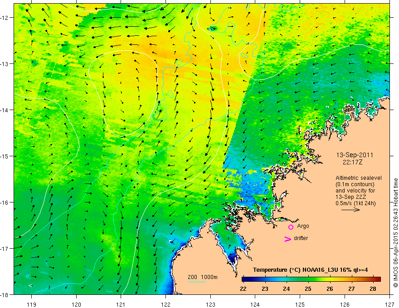Click latitude axis label -15
399x308 pixels.
coord(5,156)
